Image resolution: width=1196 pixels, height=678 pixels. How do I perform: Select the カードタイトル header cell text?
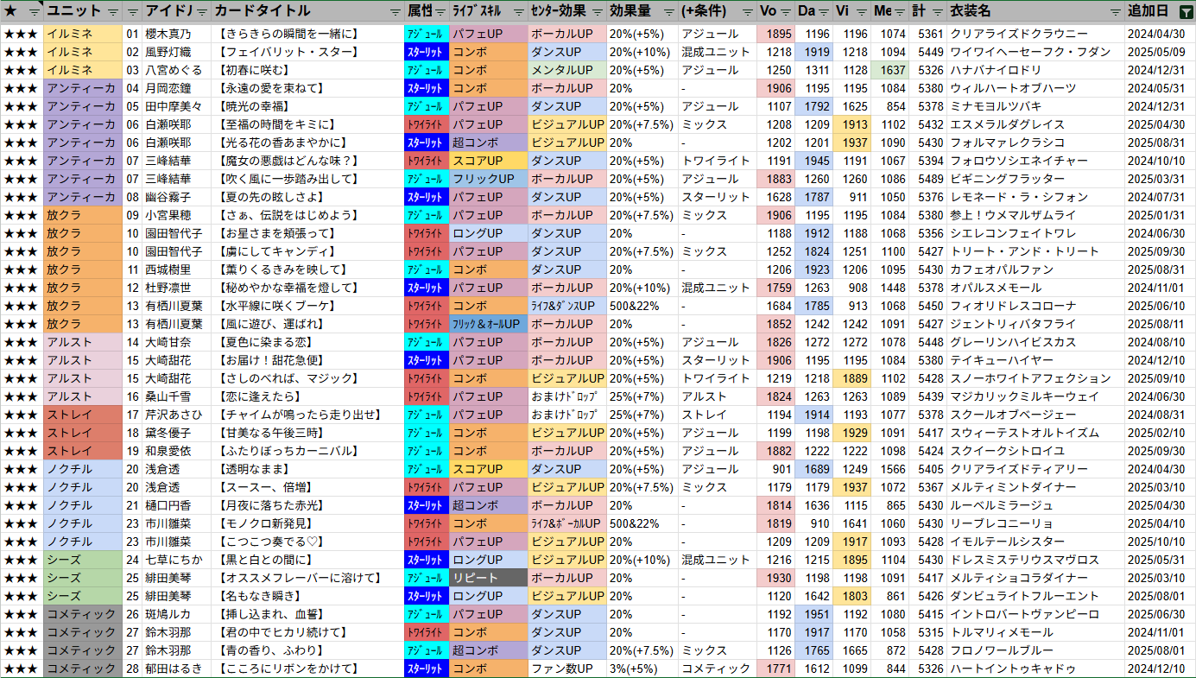[263, 12]
